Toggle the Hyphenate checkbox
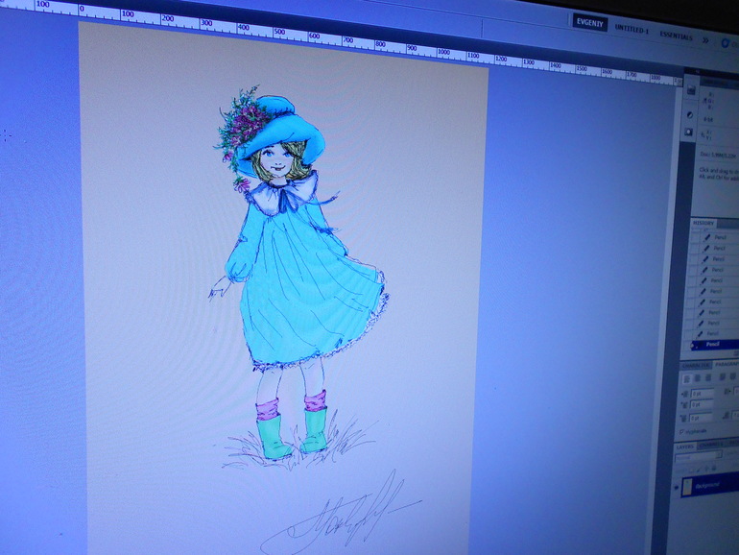 pyautogui.click(x=681, y=432)
